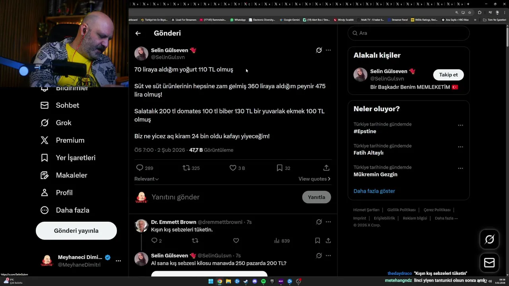Viewport: 509px width, 286px height.
Task: Open more options on Dr. Emmett Brown's reply
Action: pos(328,222)
